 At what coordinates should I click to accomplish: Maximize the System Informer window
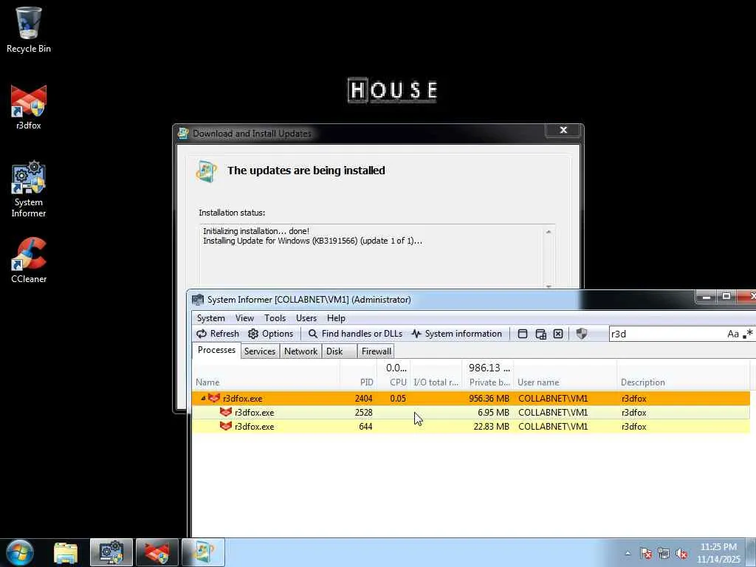tap(726, 297)
